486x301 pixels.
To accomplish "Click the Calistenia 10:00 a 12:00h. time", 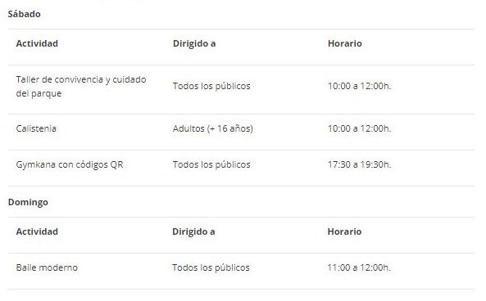I will coord(359,128).
